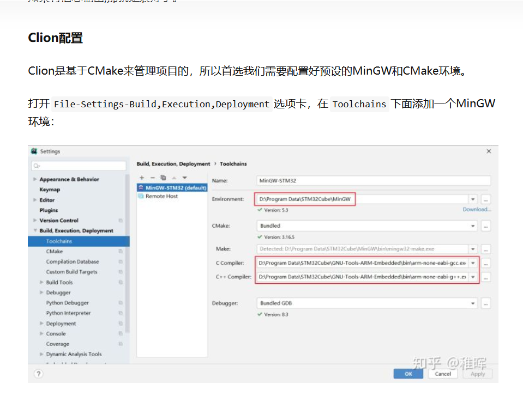Move toolchain up arrow

coord(174,178)
